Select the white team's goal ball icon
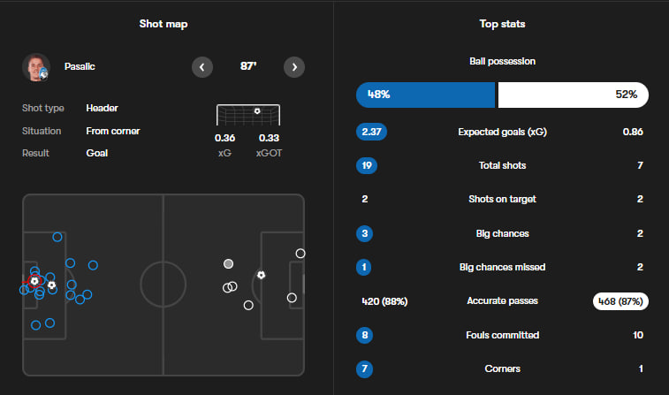This screenshot has width=669, height=395. (x=261, y=275)
